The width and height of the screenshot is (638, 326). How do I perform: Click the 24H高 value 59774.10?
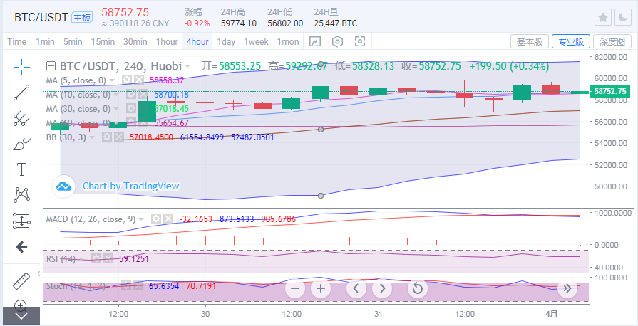click(238, 23)
